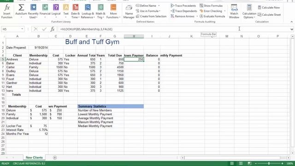Open Use in Formula dropdown
The image size is (295, 166).
tap(148, 11)
